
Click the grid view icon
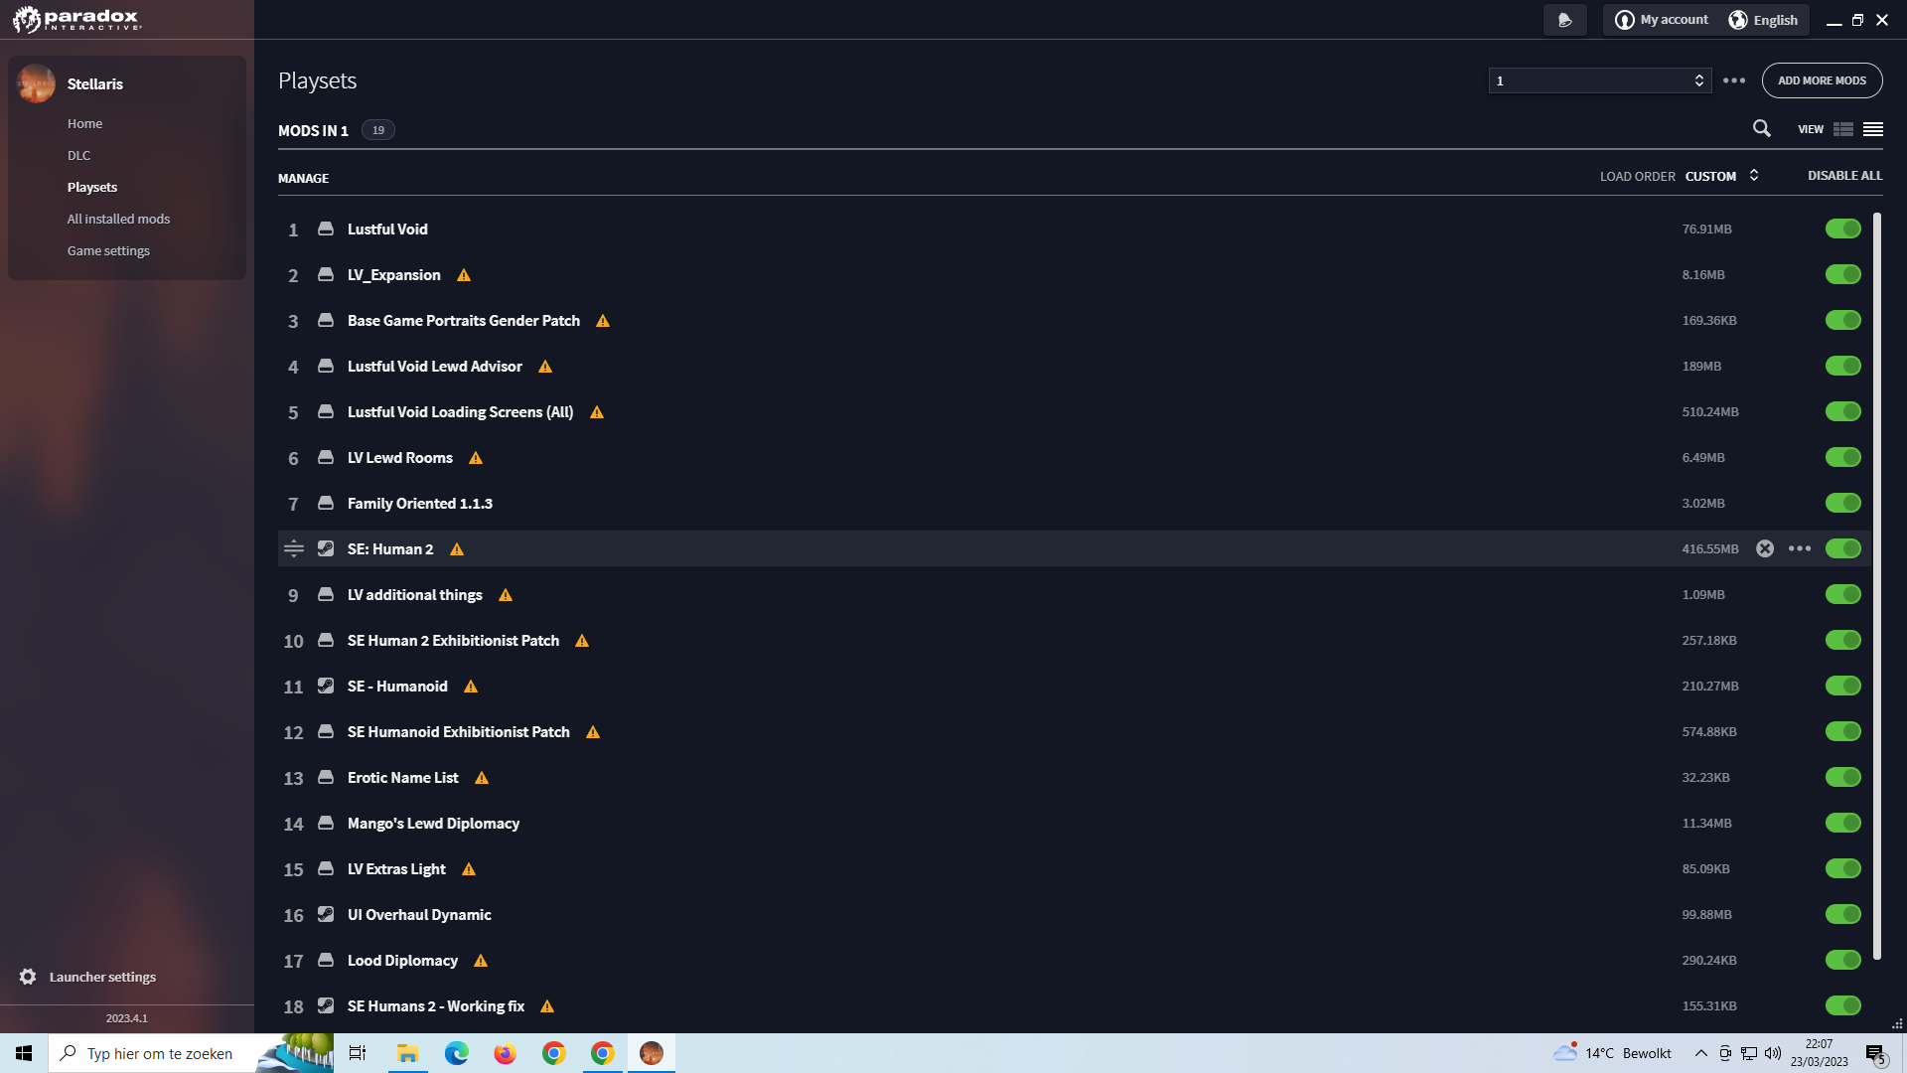[x=1842, y=127]
